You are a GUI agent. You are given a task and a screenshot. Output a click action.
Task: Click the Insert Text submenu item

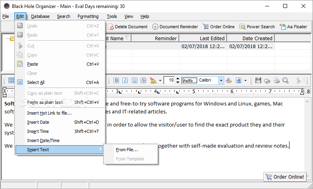(59, 150)
